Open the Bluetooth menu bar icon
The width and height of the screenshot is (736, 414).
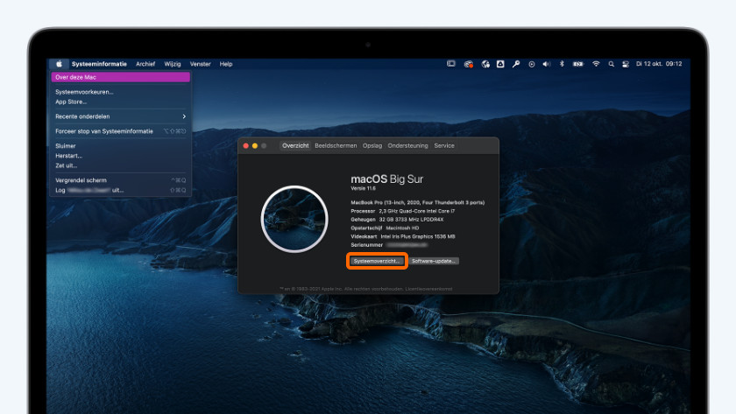click(562, 64)
